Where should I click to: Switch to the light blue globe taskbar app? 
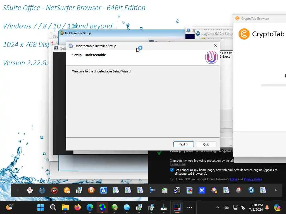[x=127, y=207]
